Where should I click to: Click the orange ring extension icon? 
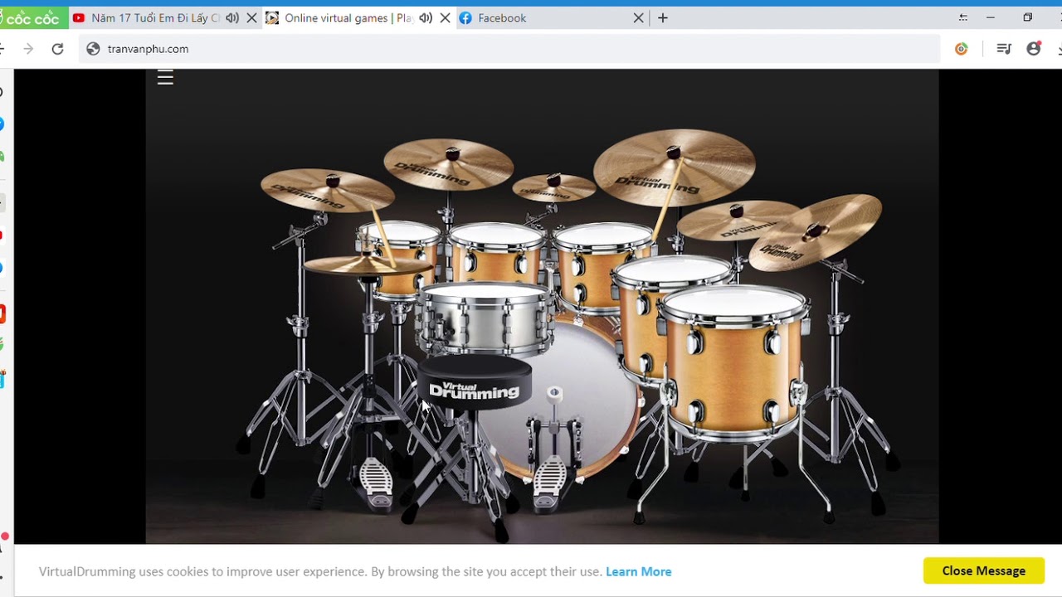(x=962, y=49)
